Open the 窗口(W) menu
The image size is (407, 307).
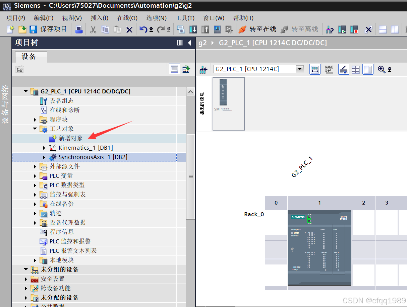pyautogui.click(x=214, y=18)
